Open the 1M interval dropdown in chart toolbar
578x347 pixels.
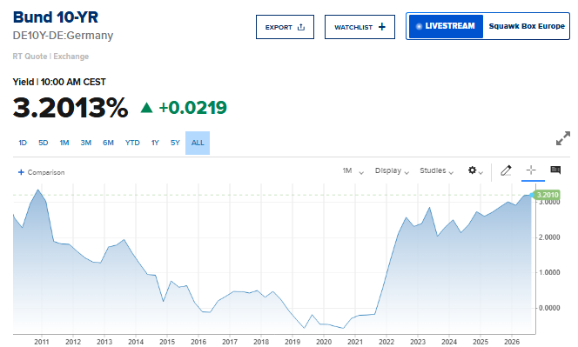353,171
